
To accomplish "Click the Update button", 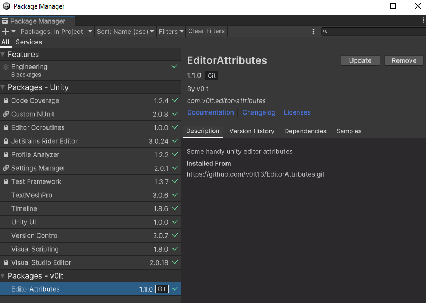I will tap(360, 60).
